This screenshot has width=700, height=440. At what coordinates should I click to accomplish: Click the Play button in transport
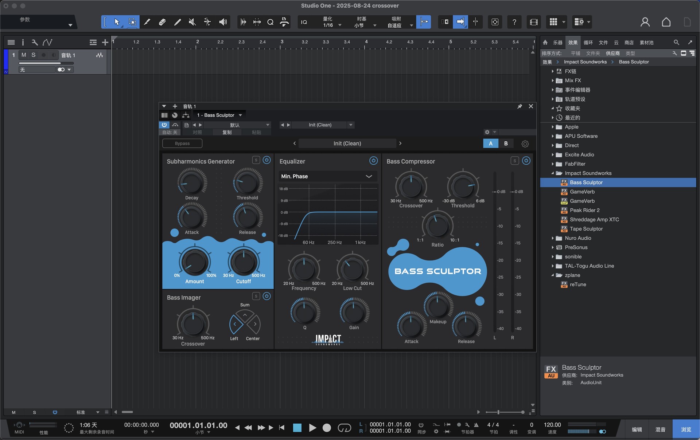[312, 428]
